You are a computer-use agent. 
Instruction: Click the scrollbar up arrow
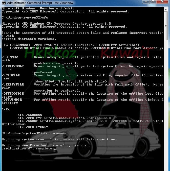(166, 9)
